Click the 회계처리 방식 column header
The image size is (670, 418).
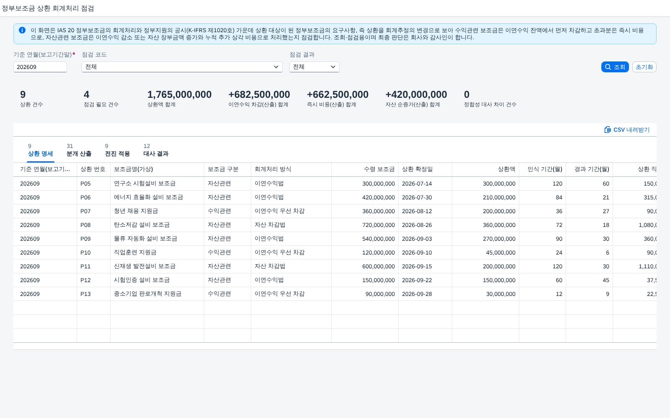pos(291,169)
